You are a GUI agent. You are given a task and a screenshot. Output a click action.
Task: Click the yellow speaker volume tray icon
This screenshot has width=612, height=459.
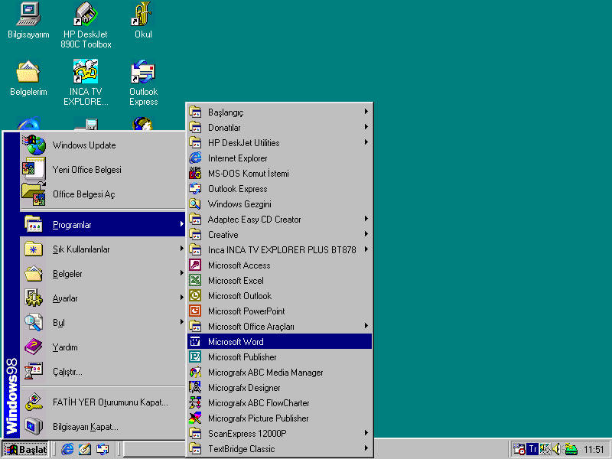pos(557,449)
